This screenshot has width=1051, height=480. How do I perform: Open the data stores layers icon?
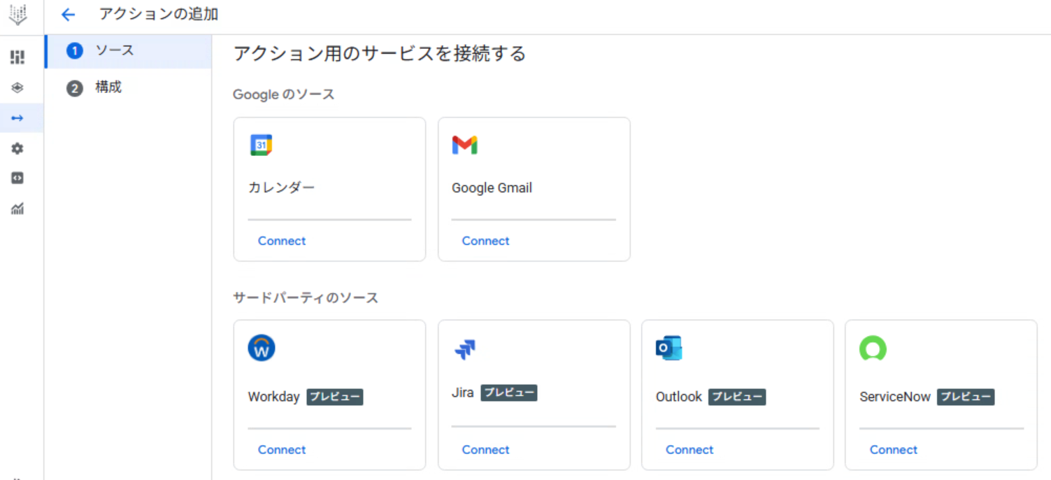(17, 87)
